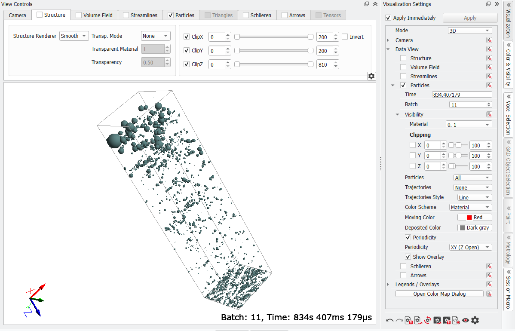
Task: Open the Transp. Mode dropdown
Action: [156, 36]
